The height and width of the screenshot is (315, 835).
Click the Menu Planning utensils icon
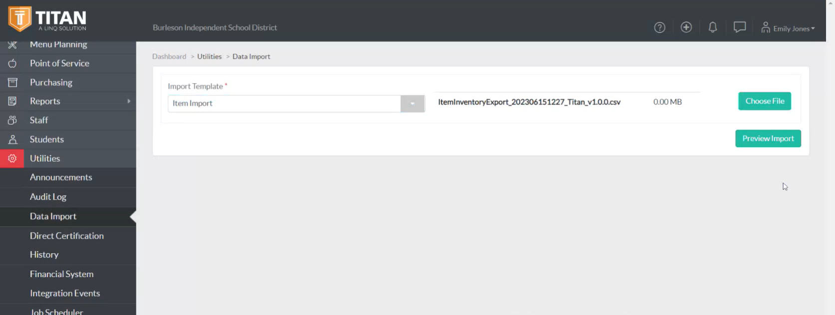12,44
